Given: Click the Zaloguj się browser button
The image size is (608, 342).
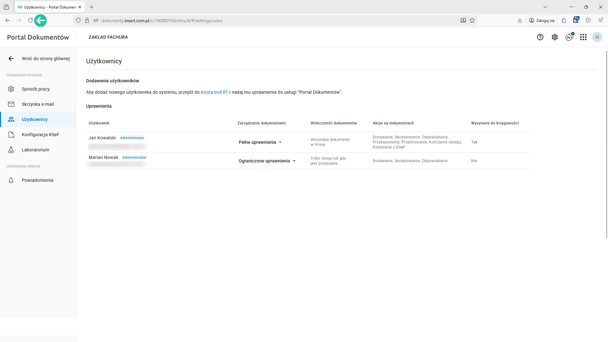Looking at the screenshot, I should [542, 21].
